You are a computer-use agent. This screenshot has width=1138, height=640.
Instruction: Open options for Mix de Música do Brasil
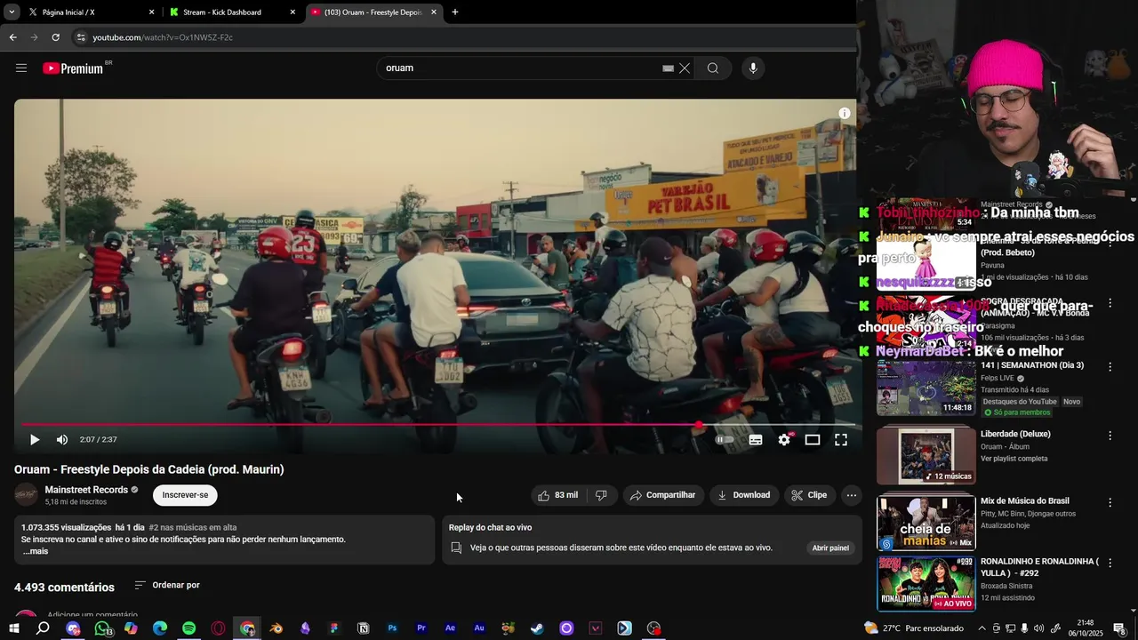pyautogui.click(x=1110, y=502)
